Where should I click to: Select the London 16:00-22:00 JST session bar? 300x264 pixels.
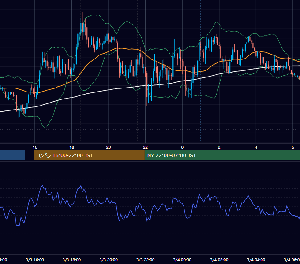pos(89,155)
